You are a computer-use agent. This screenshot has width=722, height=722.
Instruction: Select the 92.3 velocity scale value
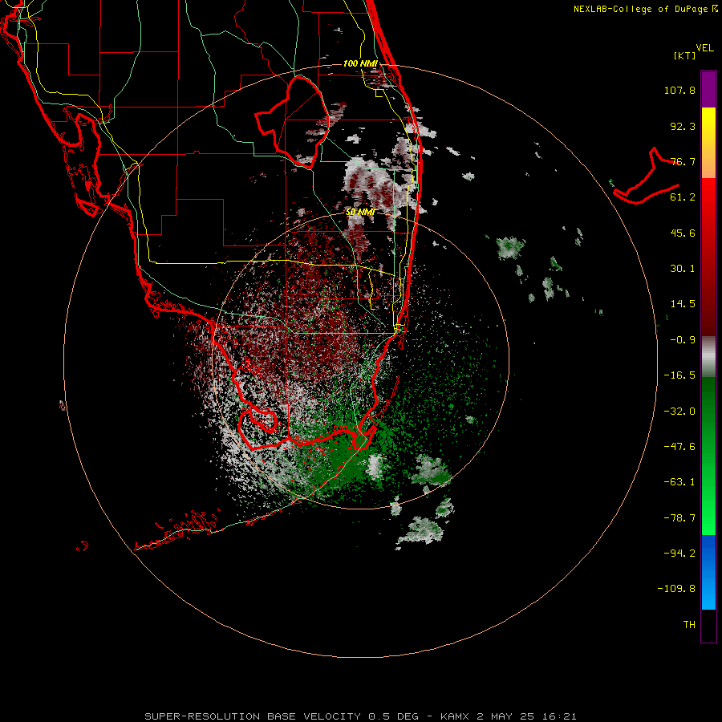pyautogui.click(x=683, y=126)
